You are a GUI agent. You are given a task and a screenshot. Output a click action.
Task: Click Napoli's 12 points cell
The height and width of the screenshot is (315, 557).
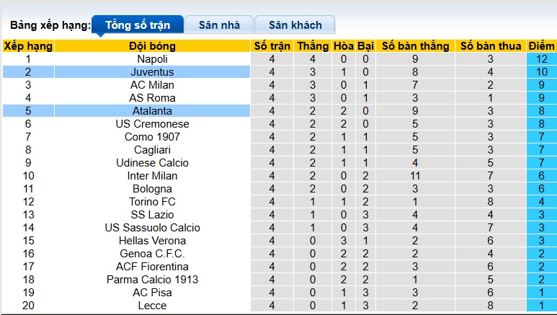point(542,59)
